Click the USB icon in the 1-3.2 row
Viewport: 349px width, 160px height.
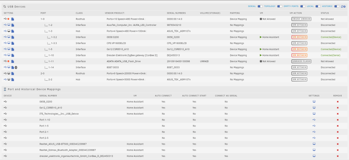(x=5, y=37)
